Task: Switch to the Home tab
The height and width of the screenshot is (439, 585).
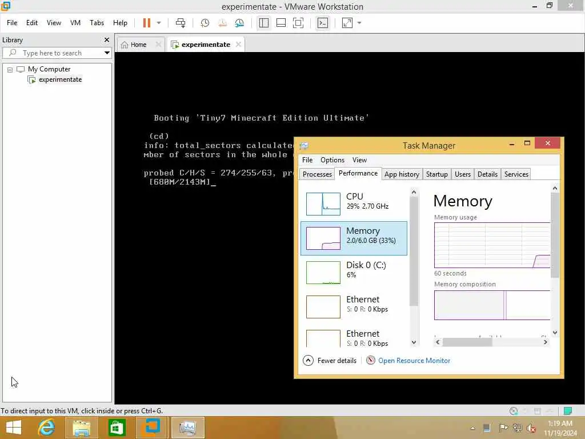Action: coord(138,45)
